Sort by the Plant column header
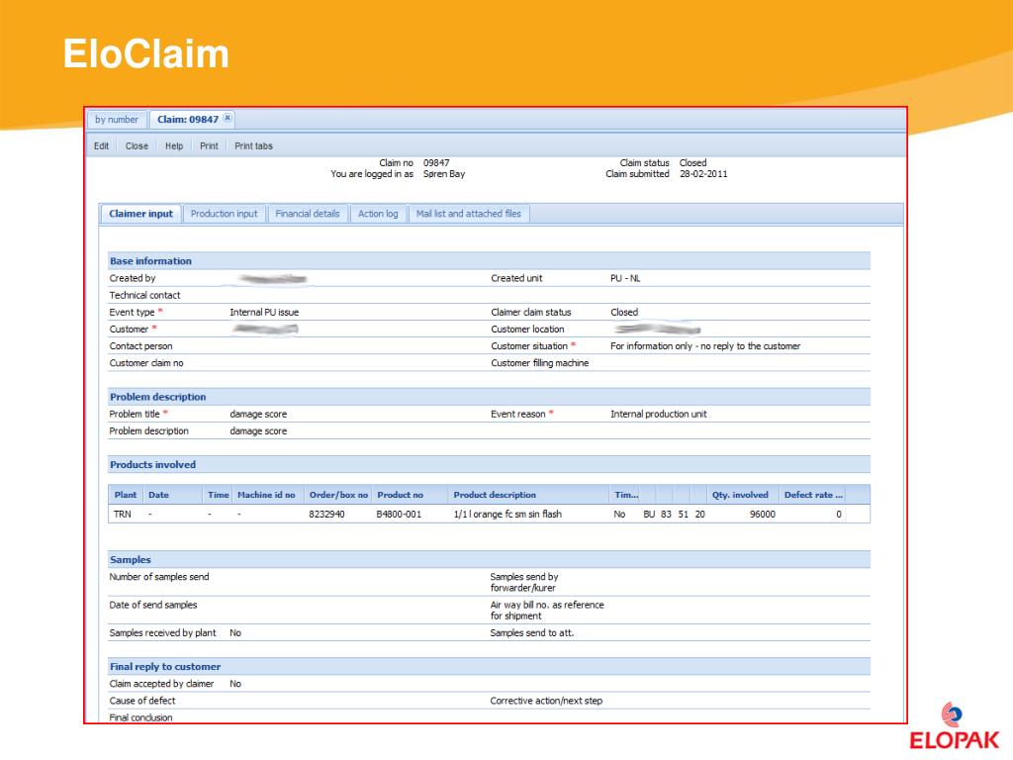 (126, 495)
